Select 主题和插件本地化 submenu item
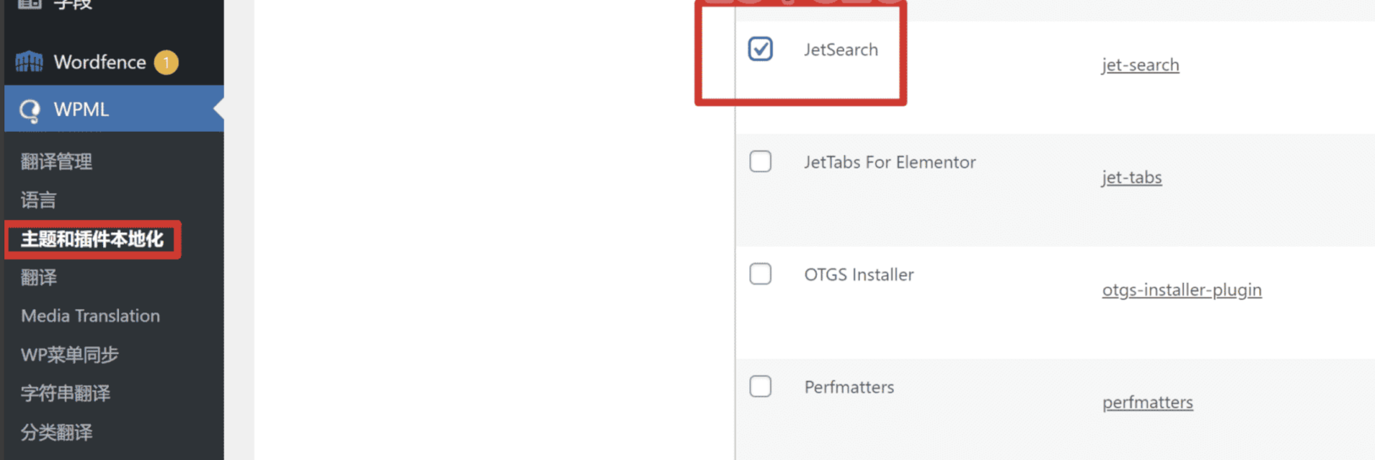The width and height of the screenshot is (1375, 460). [92, 239]
